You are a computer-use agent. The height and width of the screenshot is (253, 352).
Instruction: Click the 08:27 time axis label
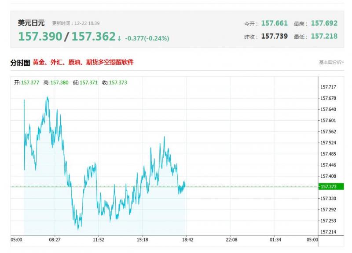tap(55, 240)
